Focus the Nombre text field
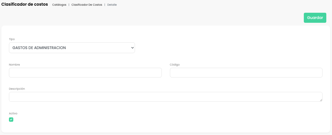Viewport: 332px width, 135px height. [85, 73]
